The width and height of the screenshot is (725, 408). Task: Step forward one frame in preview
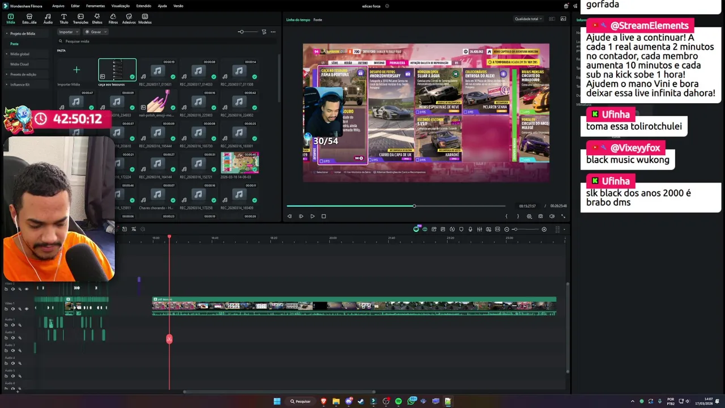(x=301, y=216)
